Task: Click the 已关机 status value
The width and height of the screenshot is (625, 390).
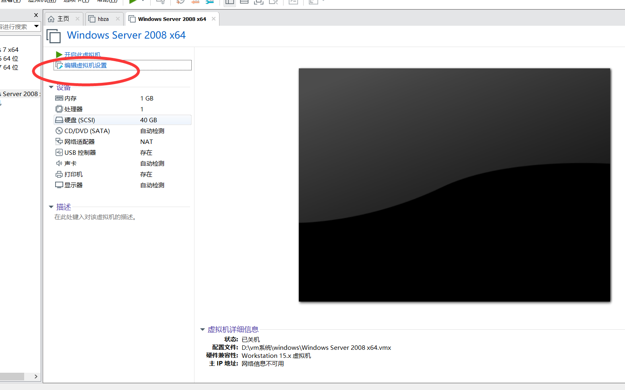Action: pos(251,339)
